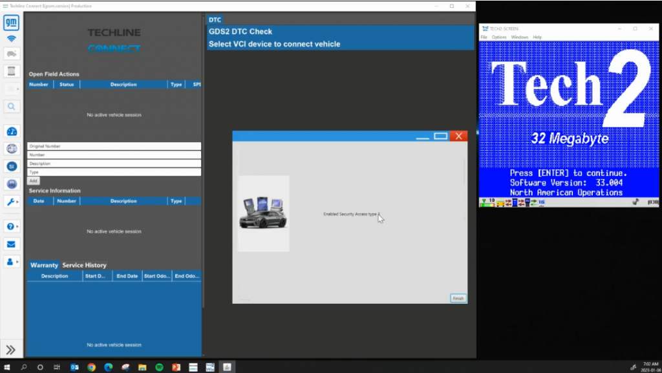Click the green arrow battery indicator in Tech2
Viewport: 662px width, 373px height.
[x=486, y=202]
